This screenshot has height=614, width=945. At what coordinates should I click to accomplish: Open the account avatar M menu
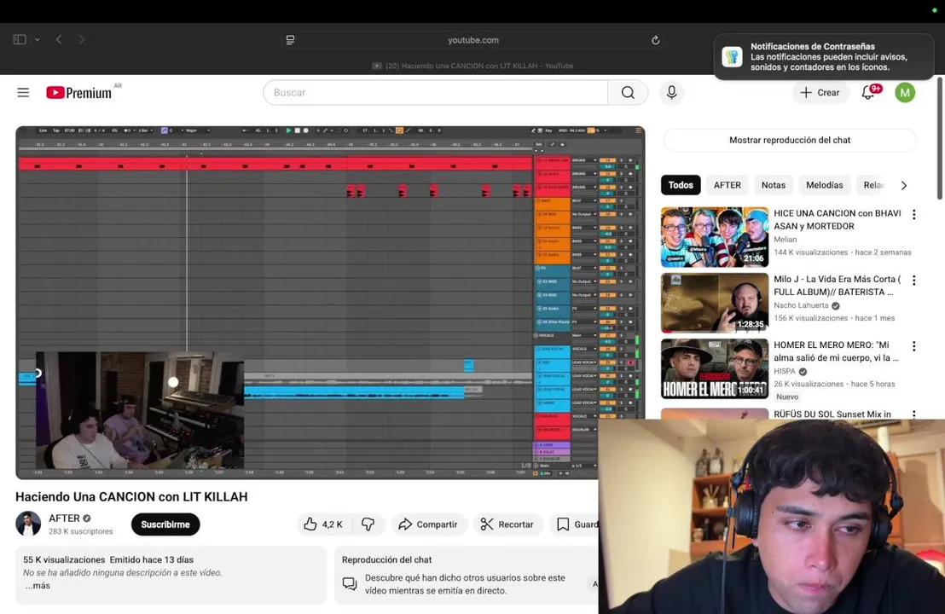point(905,92)
